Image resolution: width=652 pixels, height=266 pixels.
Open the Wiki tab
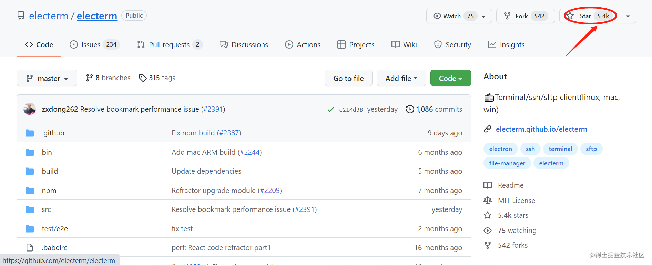(x=404, y=45)
